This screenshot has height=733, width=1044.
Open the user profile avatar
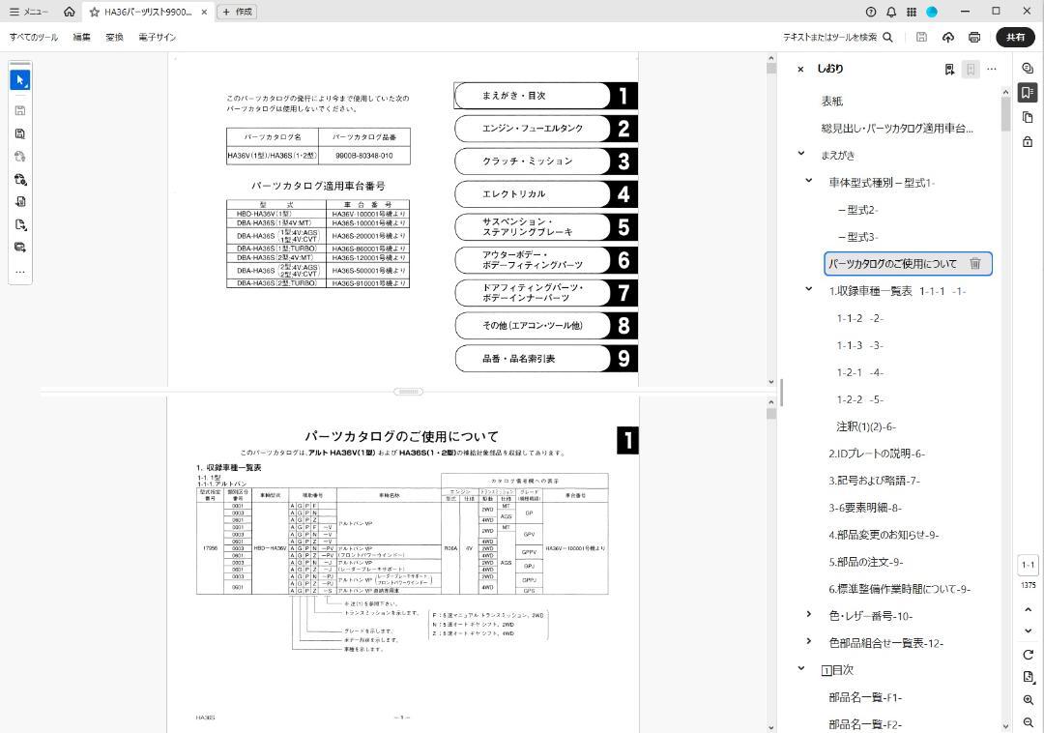(x=932, y=12)
